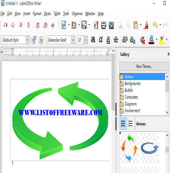The height and width of the screenshot is (173, 170).
Task: Open the font size 12 dropdown
Action: click(85, 40)
